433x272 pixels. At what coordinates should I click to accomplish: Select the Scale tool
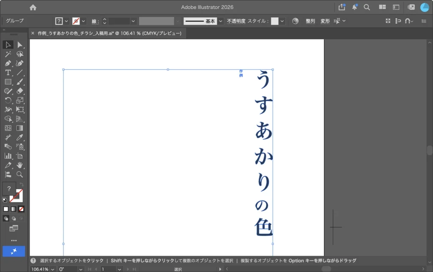[x=19, y=100]
